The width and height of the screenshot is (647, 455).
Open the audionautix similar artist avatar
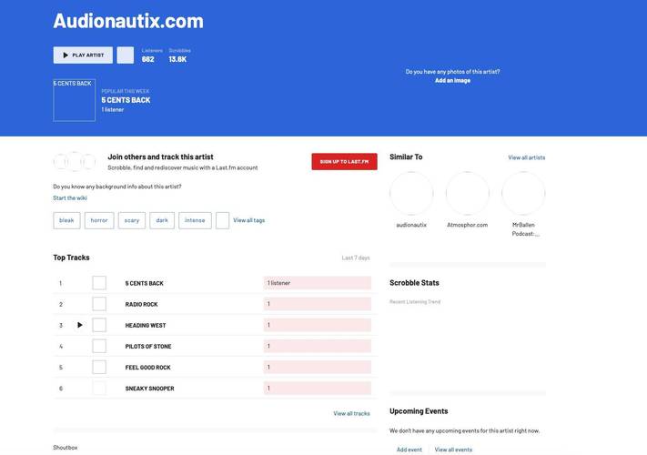411,193
